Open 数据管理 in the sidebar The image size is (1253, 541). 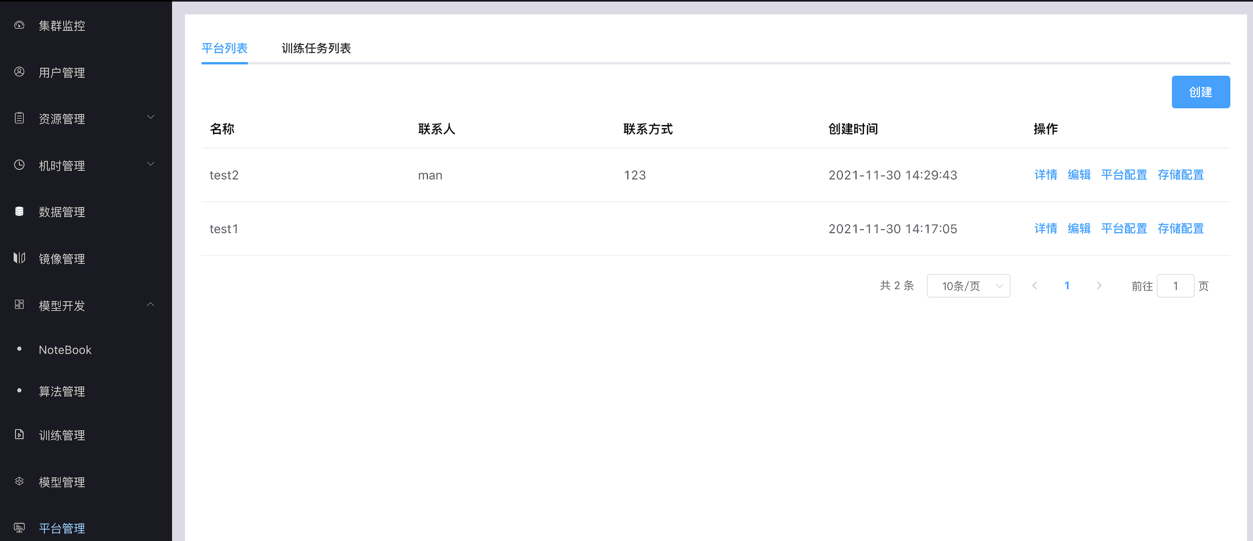pyautogui.click(x=62, y=212)
